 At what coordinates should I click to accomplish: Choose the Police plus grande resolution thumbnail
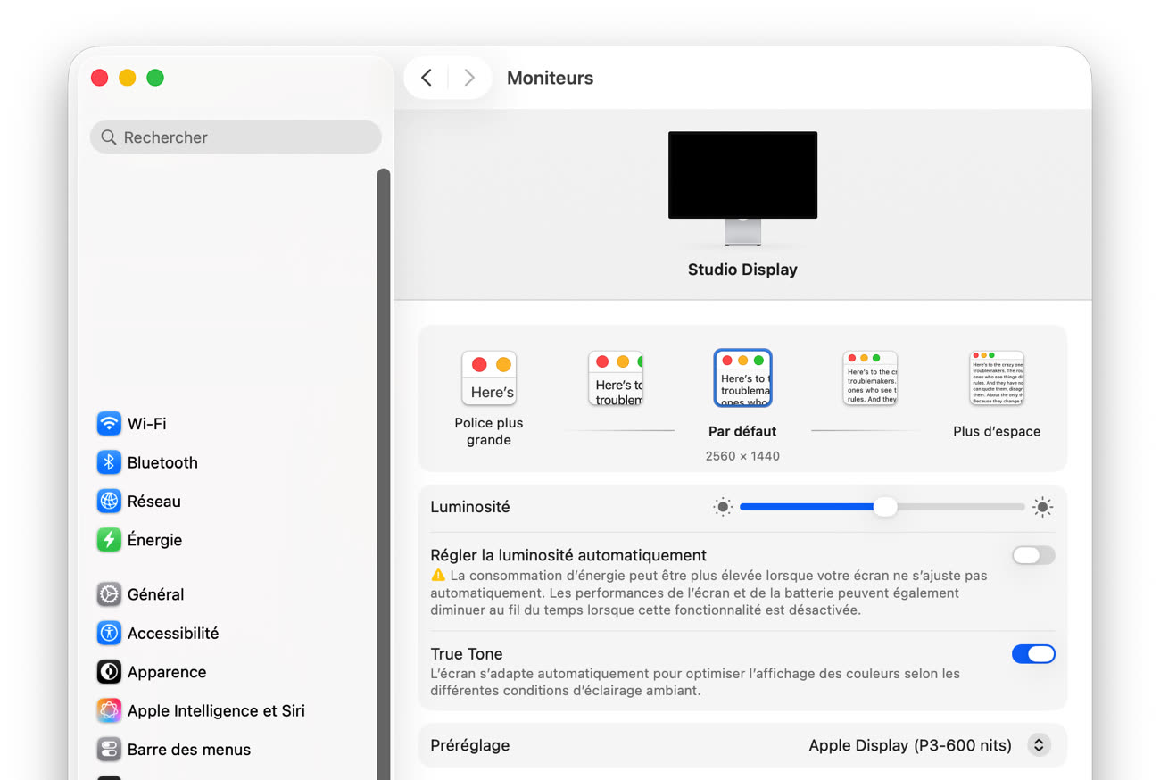click(489, 378)
